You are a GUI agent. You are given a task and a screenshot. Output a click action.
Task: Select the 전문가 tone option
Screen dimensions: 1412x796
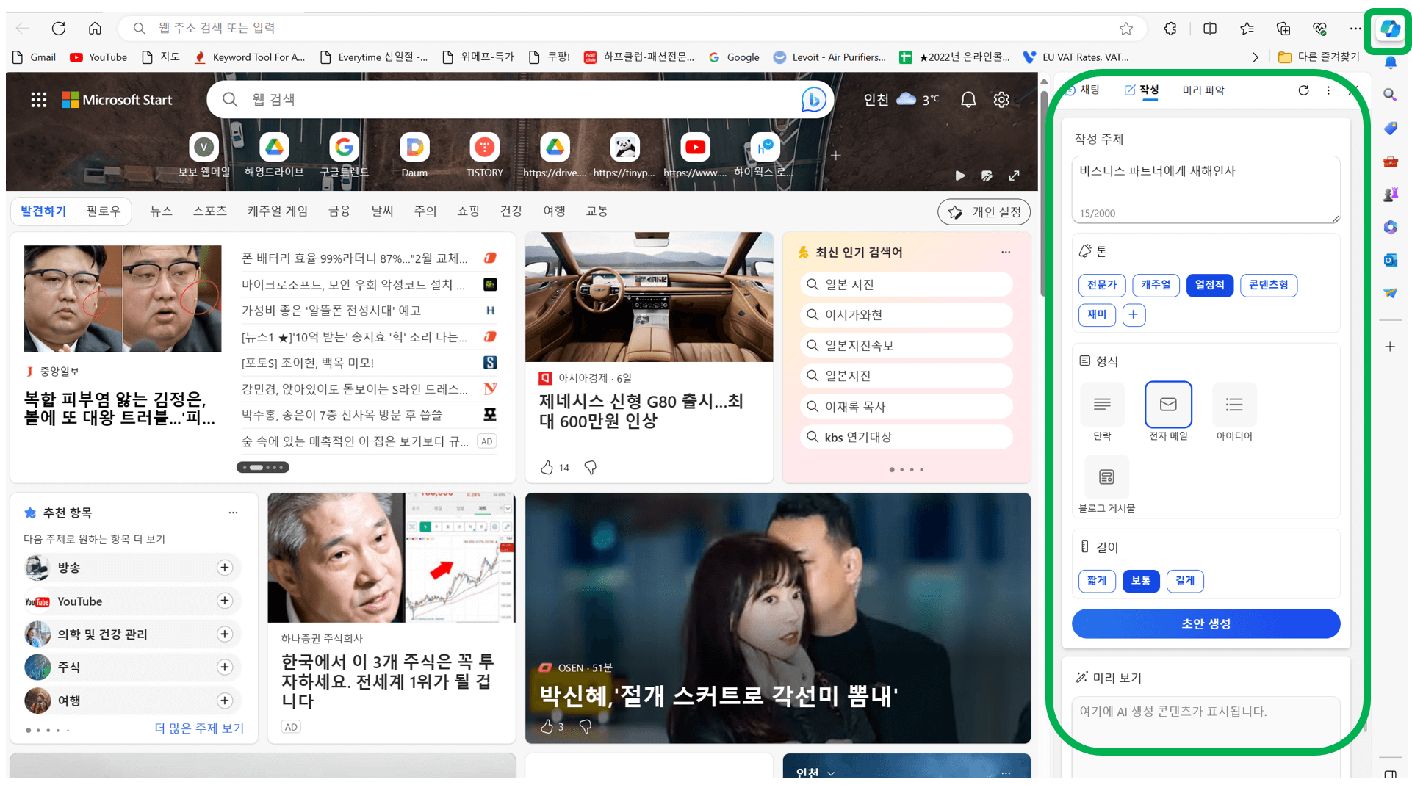click(x=1101, y=285)
